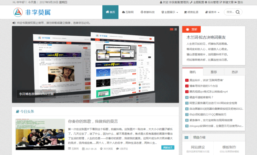
Task: Open article 博客寻找外链的5个办法
Action: point(204,86)
